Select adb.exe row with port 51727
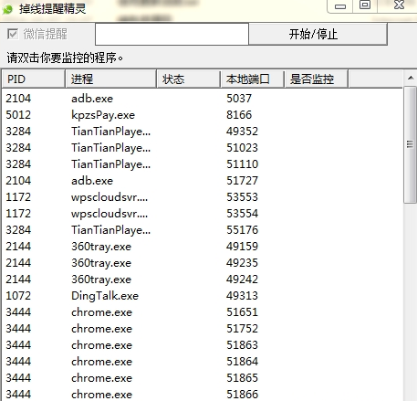This screenshot has height=401, width=417. 203,181
